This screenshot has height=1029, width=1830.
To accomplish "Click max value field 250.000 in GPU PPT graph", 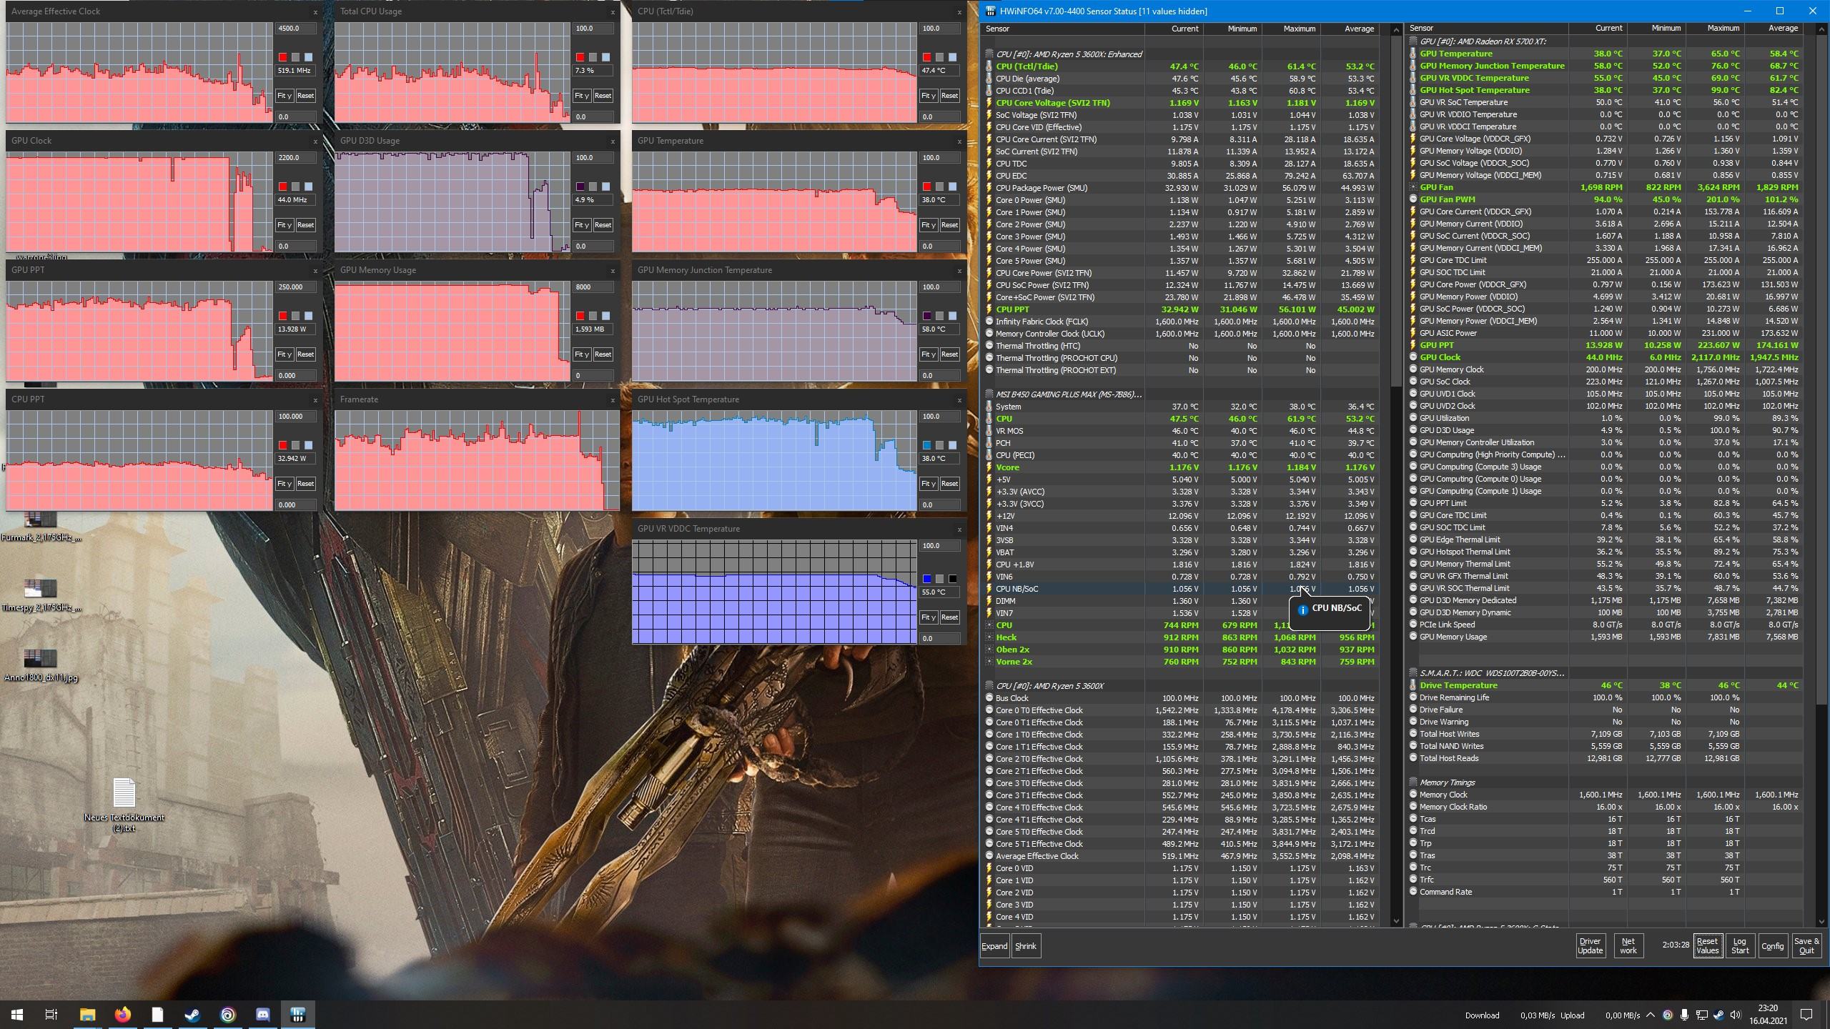I will tap(295, 287).
